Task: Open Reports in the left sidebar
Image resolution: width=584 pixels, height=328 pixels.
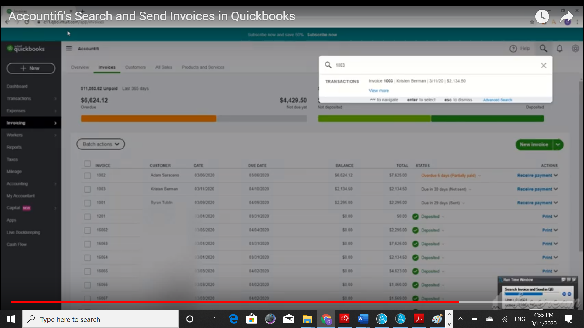Action: [14, 147]
